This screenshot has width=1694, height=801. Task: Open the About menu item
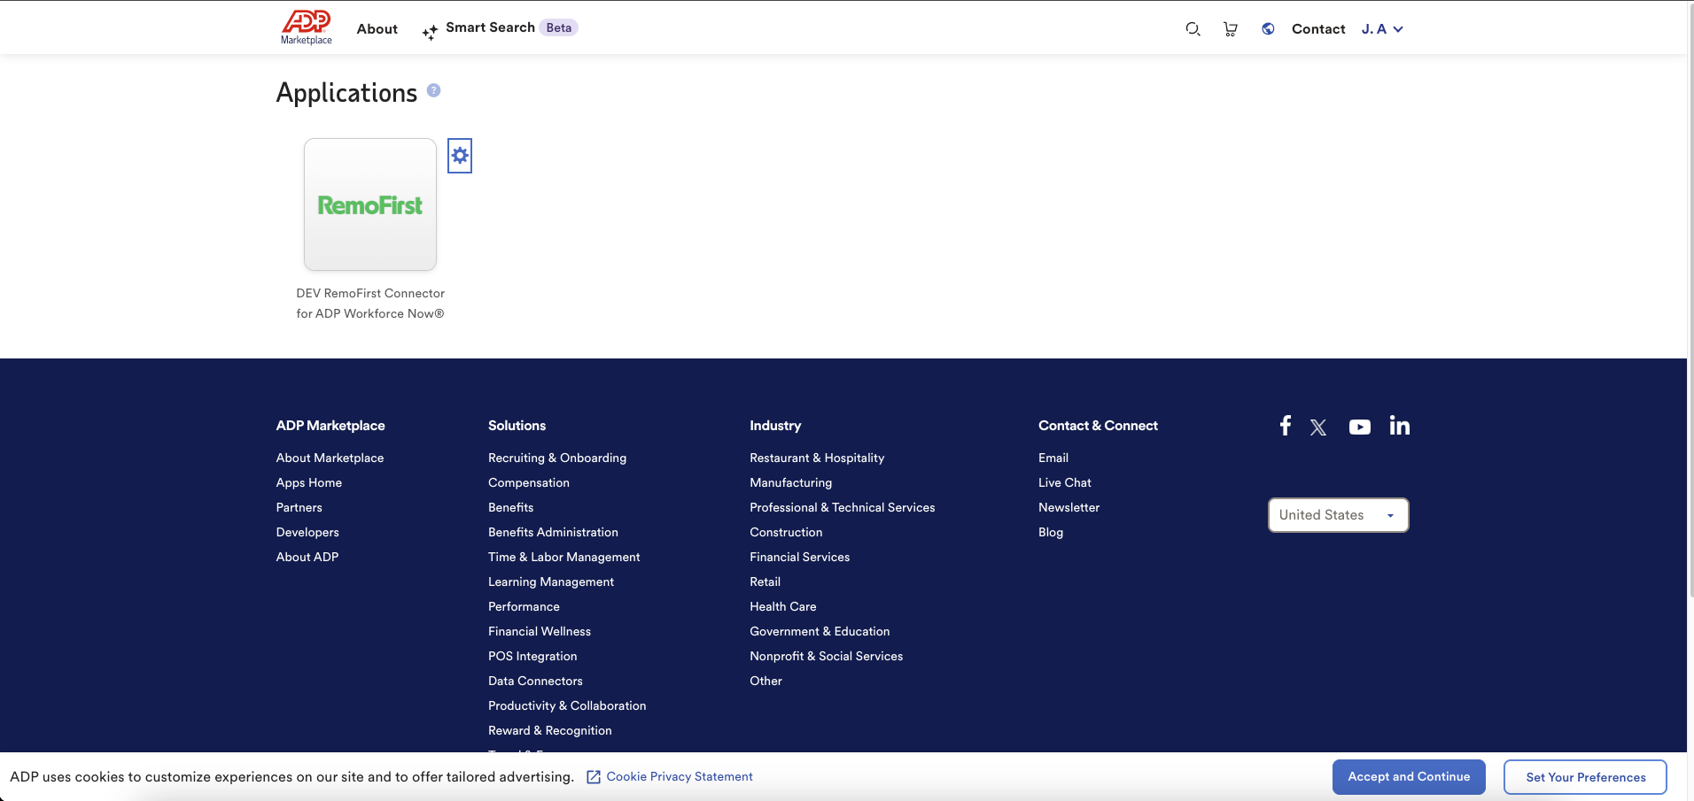point(377,29)
